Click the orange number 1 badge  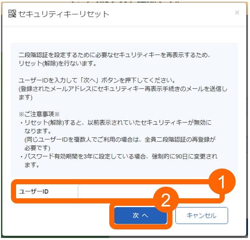point(222,182)
